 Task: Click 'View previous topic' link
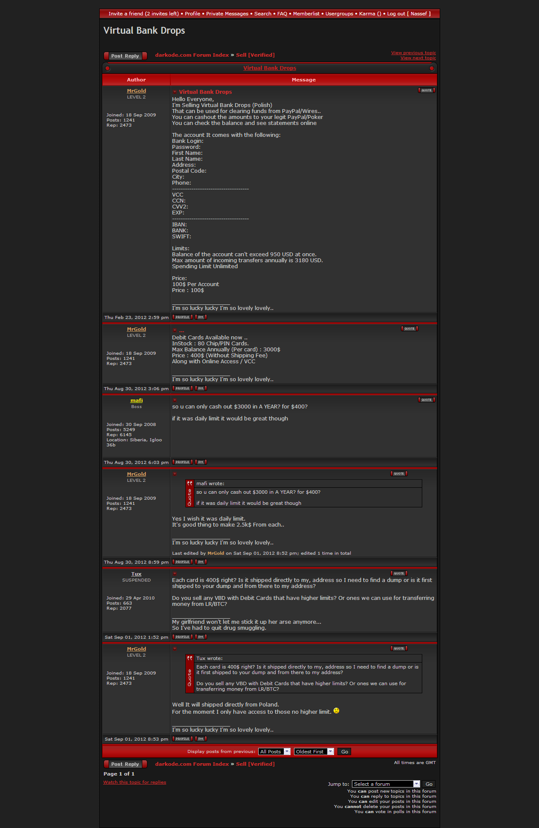point(413,53)
